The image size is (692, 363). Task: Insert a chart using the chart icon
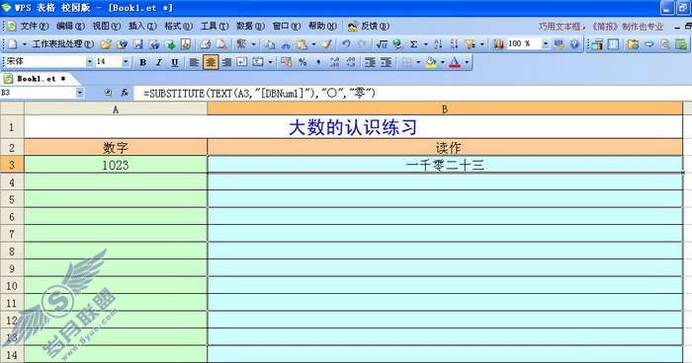[498, 44]
